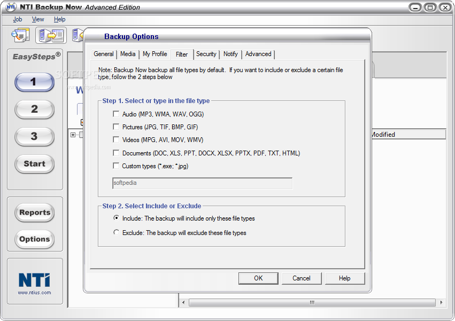
Task: Click the NTI app logo in title bar
Action: (x=11, y=7)
